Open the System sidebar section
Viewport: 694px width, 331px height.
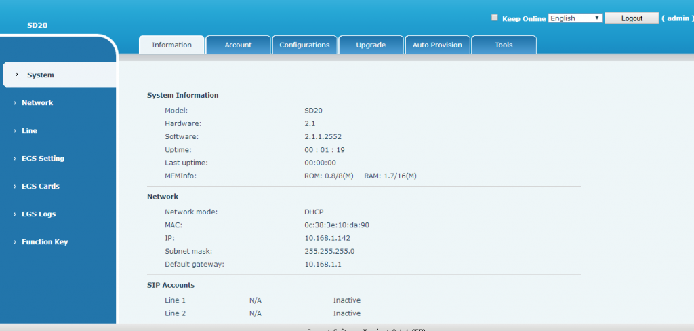click(41, 75)
